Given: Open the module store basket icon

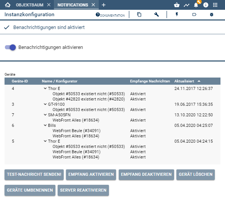Looking at the screenshot, I should click(177, 5).
